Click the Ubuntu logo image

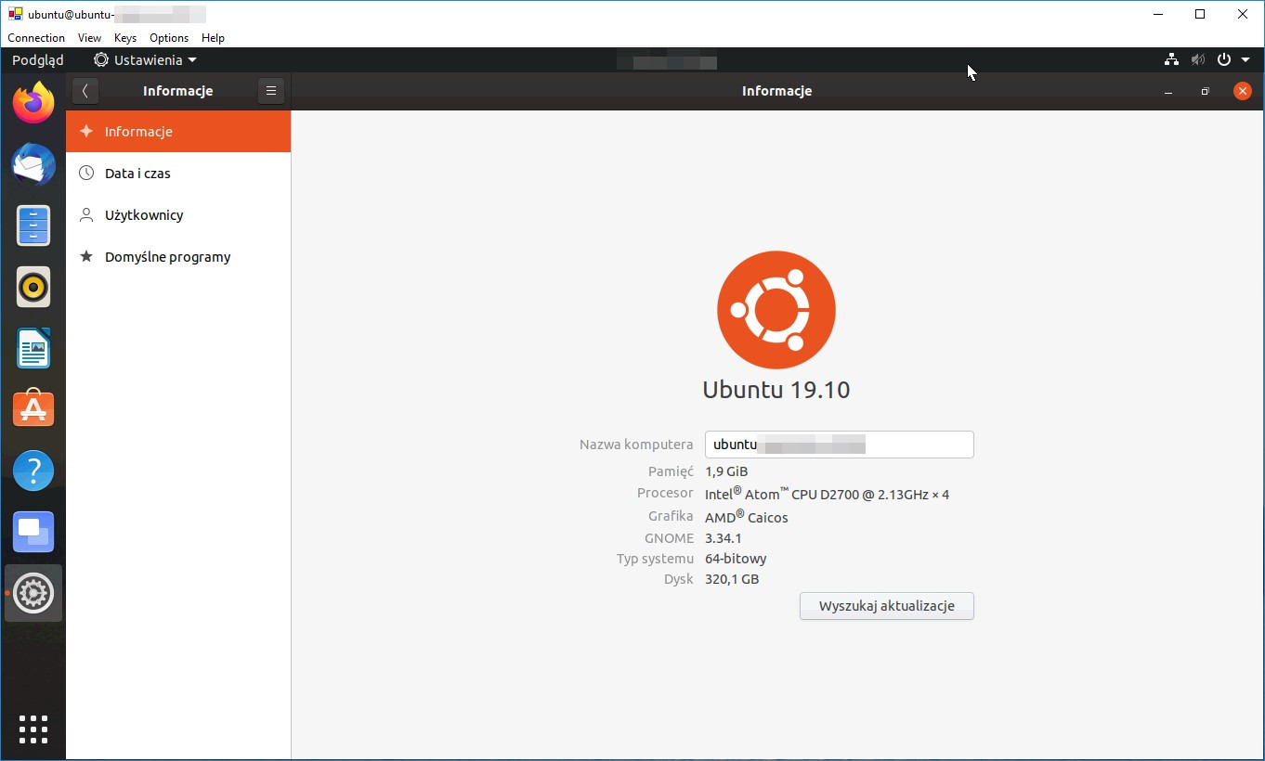(x=776, y=310)
